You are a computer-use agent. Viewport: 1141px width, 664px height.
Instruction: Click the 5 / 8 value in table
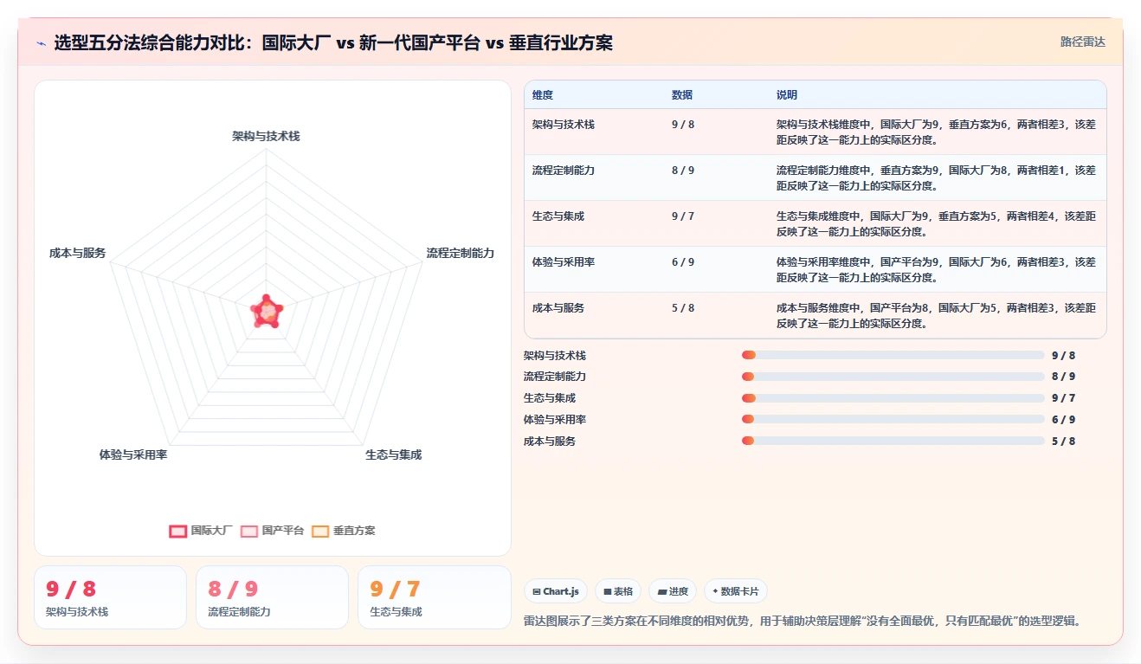pyautogui.click(x=683, y=308)
